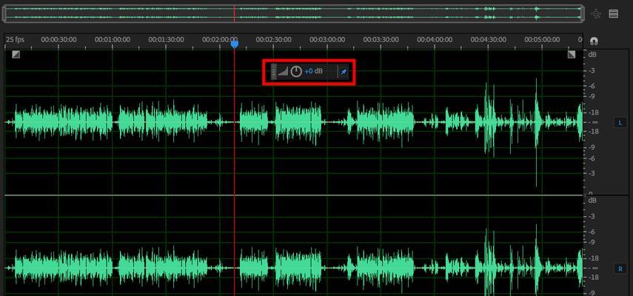Image resolution: width=633 pixels, height=296 pixels.
Task: Toggle the L channel enable button
Action: click(620, 123)
